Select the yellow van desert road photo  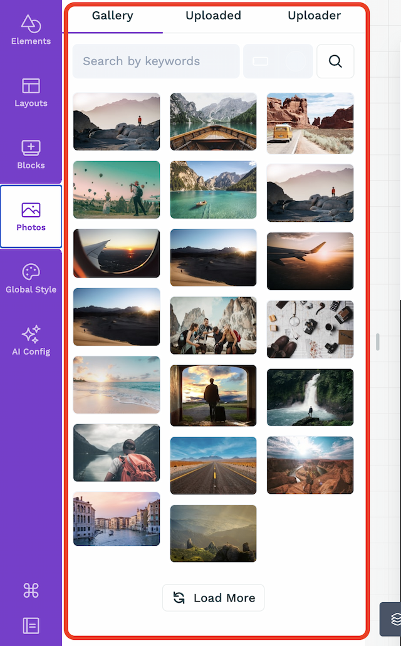310,123
